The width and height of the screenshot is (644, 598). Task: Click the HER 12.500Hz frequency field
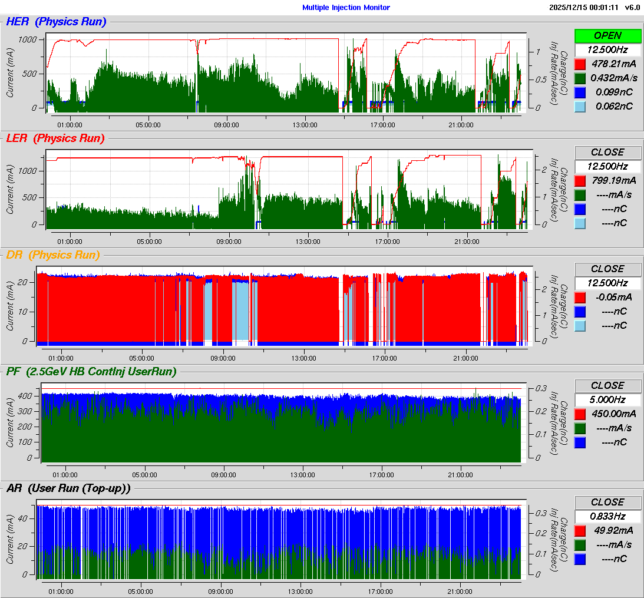pyautogui.click(x=607, y=50)
